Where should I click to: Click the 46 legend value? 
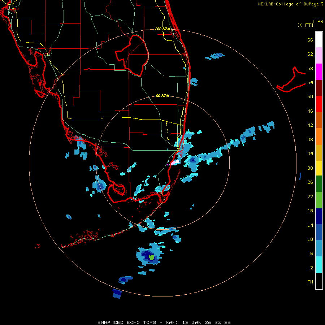click(310, 111)
